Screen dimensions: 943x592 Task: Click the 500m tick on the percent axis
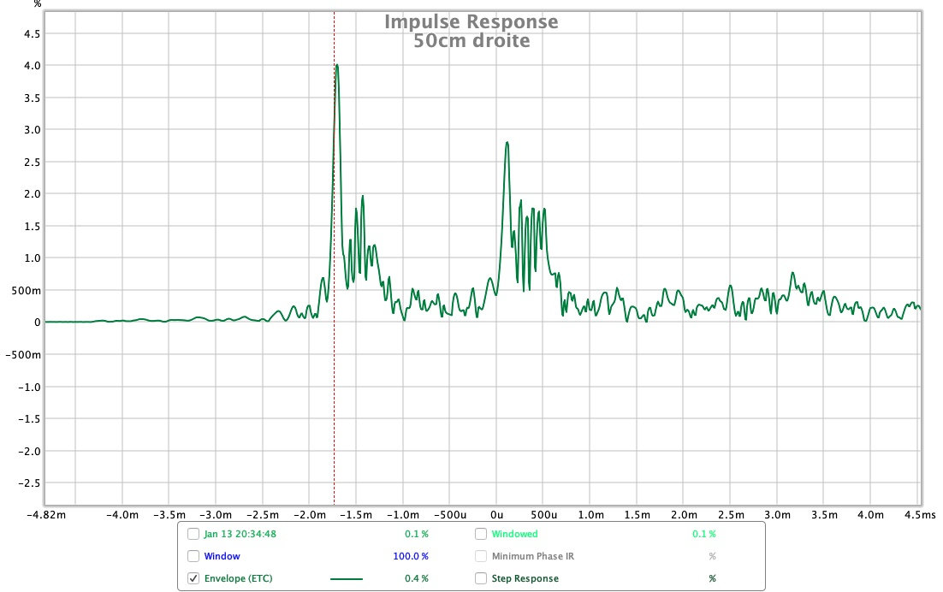point(27,290)
